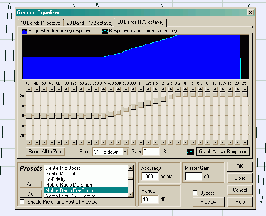Select the Gentle Mid Cut preset
This screenshot has height=216, width=266.
[86, 174]
